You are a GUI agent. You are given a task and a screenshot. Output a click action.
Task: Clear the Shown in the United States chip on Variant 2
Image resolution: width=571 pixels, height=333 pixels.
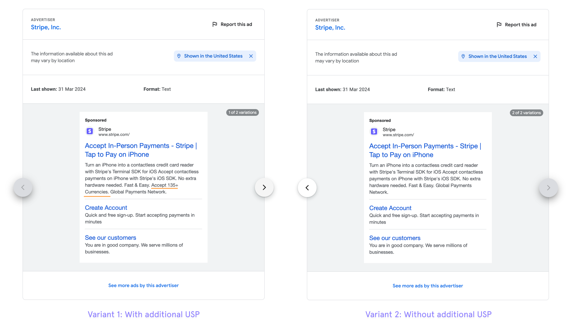pyautogui.click(x=535, y=56)
